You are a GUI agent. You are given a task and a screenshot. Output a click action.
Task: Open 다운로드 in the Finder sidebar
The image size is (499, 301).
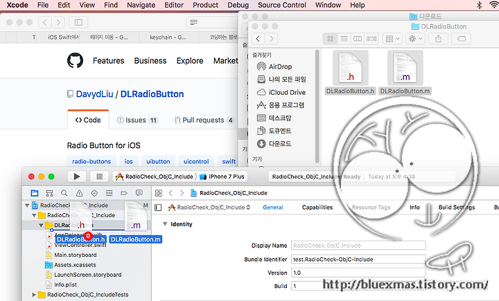(x=274, y=144)
